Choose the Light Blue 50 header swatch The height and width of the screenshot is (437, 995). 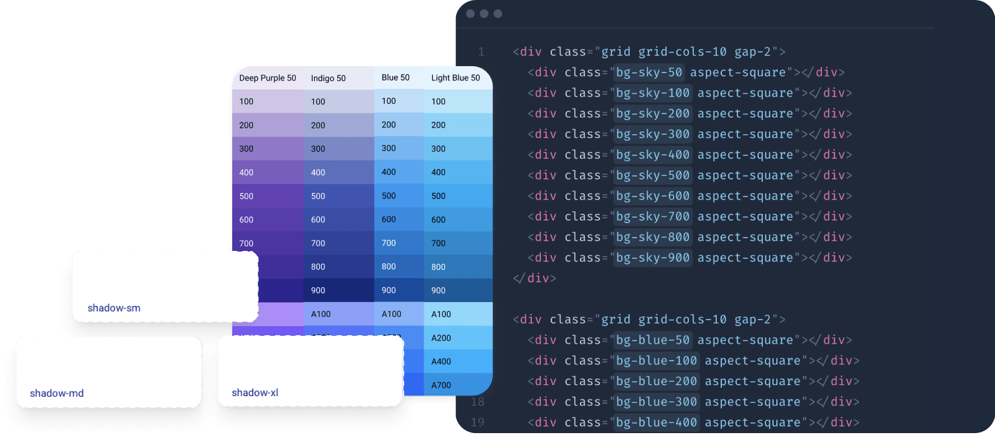[457, 78]
